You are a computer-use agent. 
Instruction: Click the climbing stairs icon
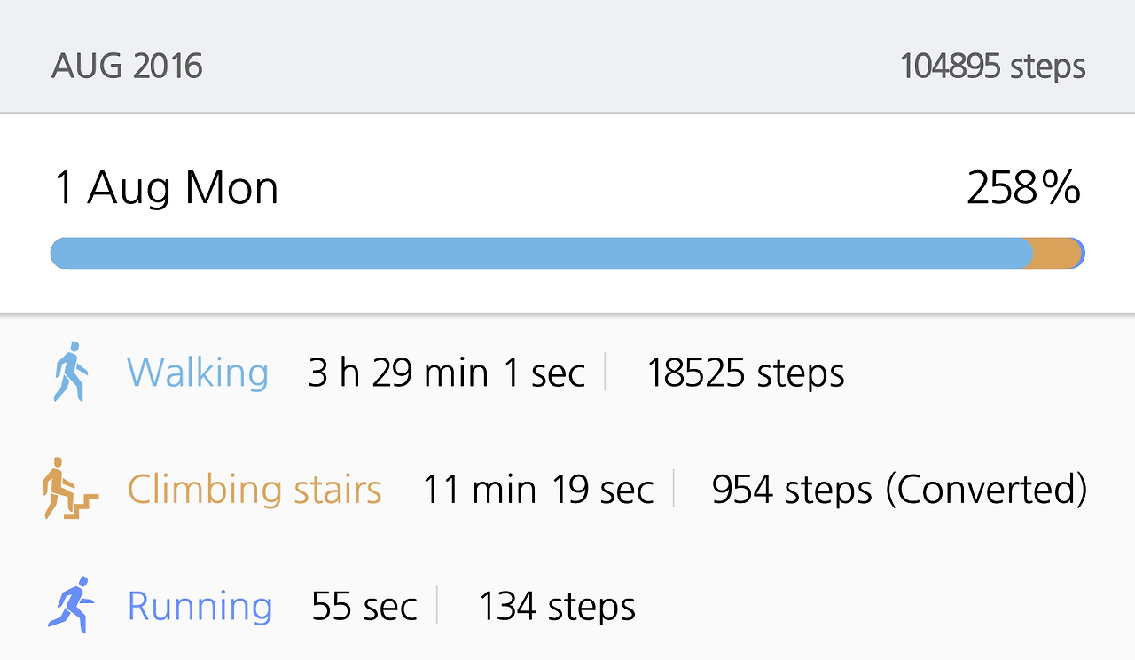point(70,489)
